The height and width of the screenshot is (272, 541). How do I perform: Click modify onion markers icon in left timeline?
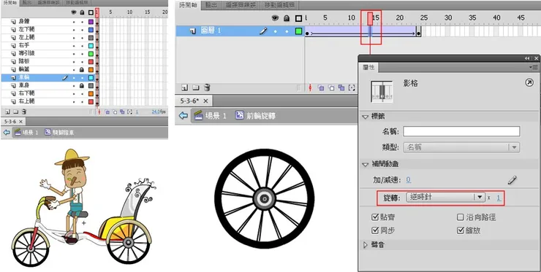point(129,112)
